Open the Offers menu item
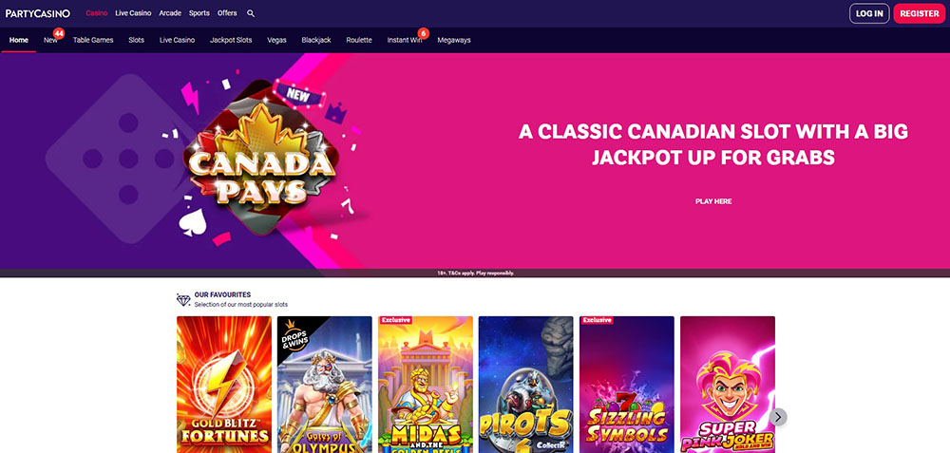This screenshot has height=453, width=950. (x=227, y=13)
